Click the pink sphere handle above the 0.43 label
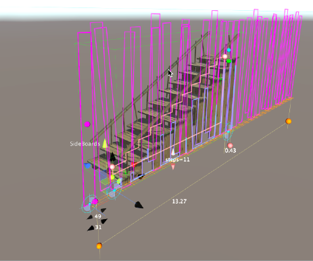Image resolution: width=313 pixels, height=261 pixels. coord(230,145)
